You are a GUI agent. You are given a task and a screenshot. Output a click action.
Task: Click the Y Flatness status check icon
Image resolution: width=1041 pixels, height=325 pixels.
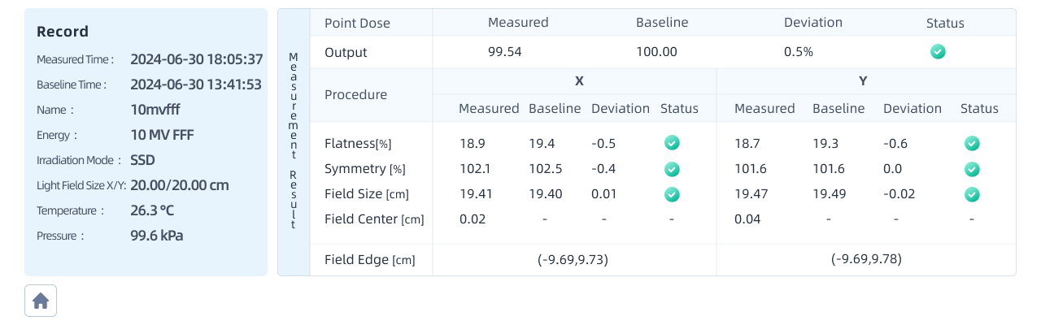point(972,143)
